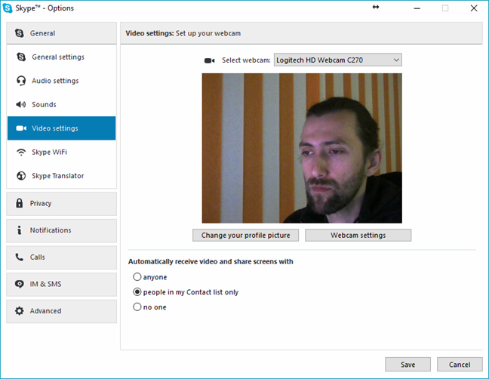Open the General settings page
The height and width of the screenshot is (379, 489).
tap(61, 57)
